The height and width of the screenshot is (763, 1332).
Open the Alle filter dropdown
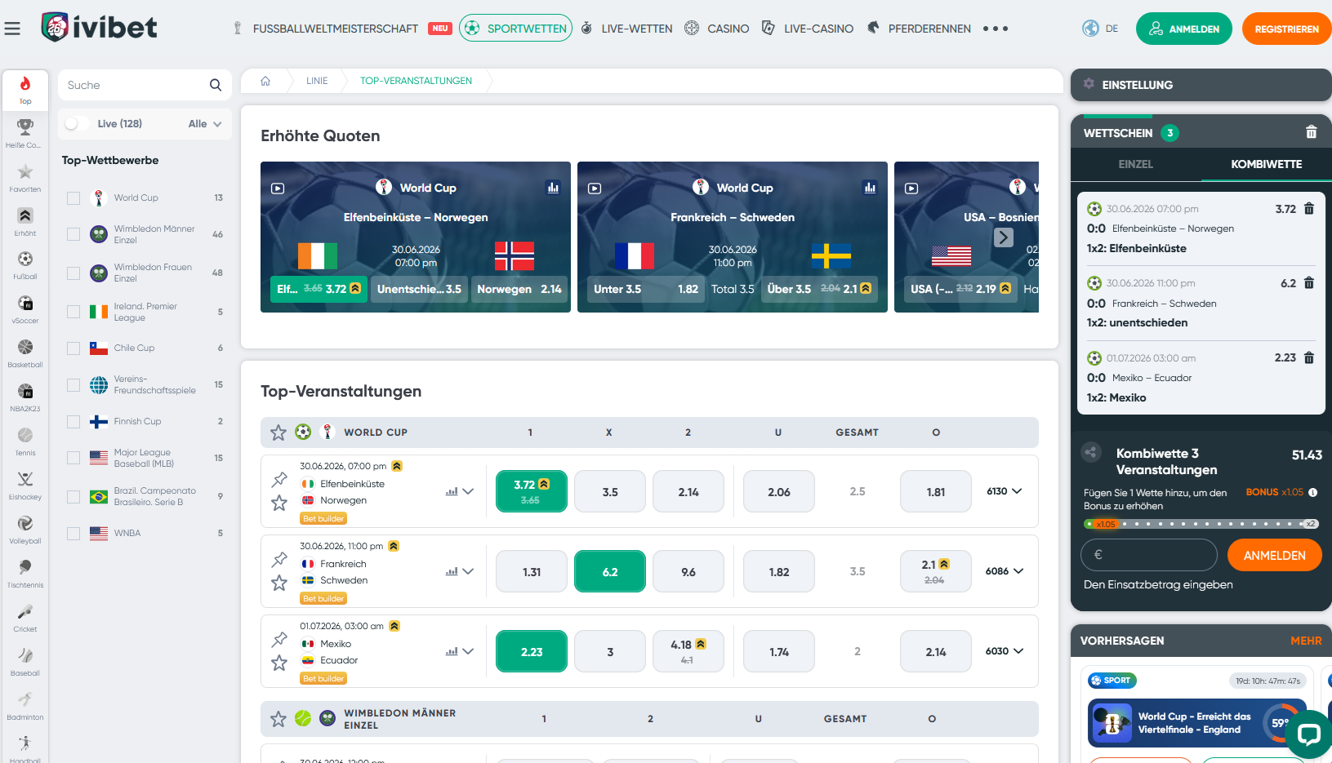[x=205, y=124]
